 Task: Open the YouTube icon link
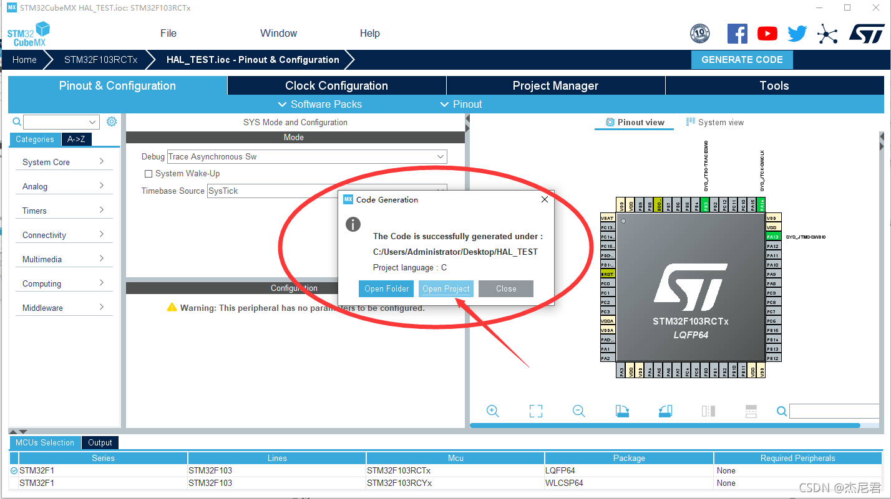(767, 34)
